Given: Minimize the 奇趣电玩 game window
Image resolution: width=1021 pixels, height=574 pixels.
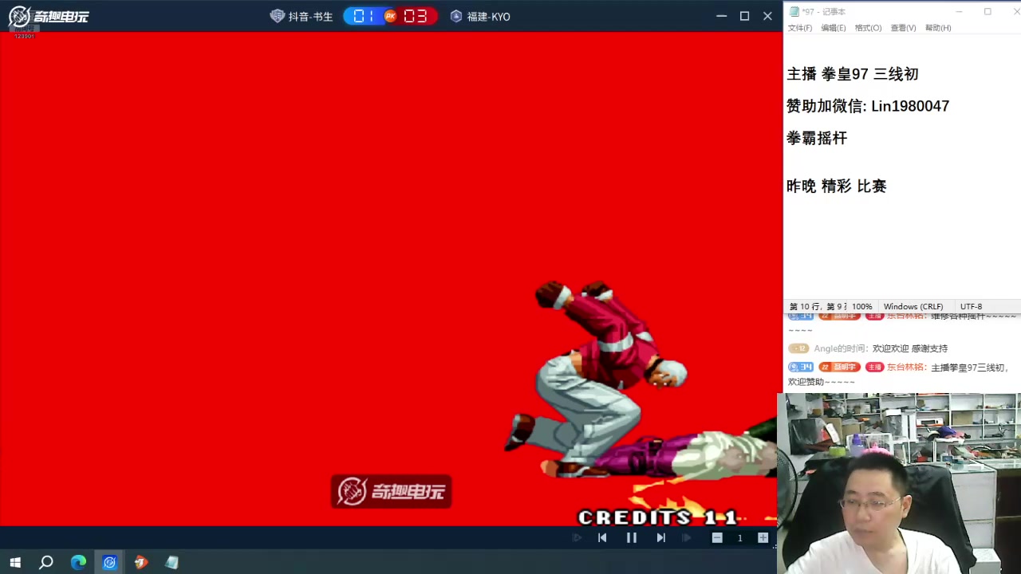Looking at the screenshot, I should click(721, 16).
